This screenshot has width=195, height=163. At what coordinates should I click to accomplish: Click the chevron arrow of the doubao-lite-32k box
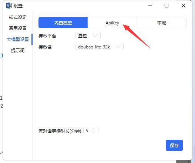[118, 47]
